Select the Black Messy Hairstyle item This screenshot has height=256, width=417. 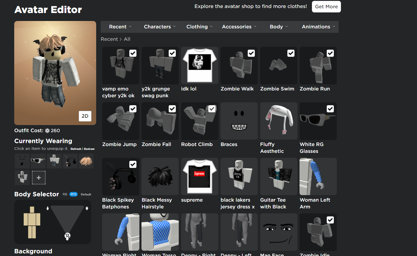click(160, 176)
